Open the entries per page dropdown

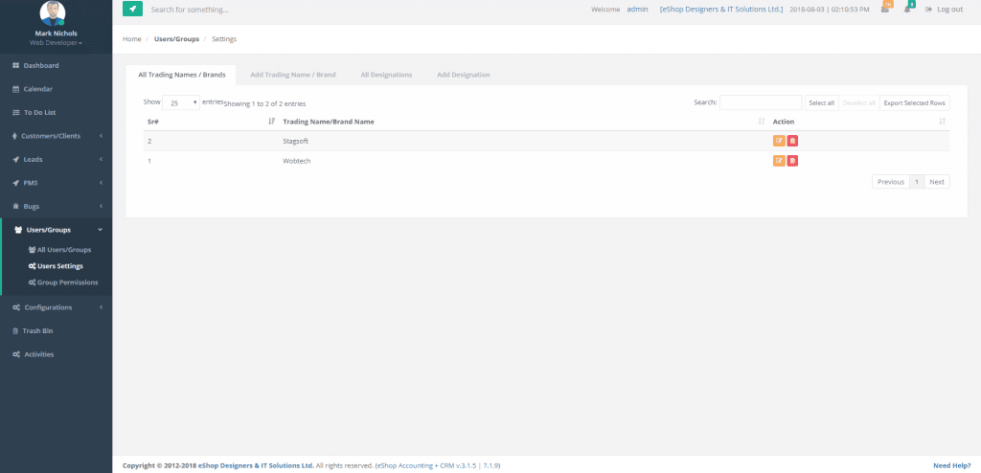click(180, 102)
